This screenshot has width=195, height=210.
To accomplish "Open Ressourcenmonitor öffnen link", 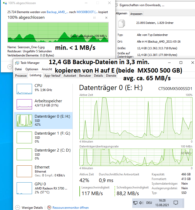I will [x=70, y=208].
